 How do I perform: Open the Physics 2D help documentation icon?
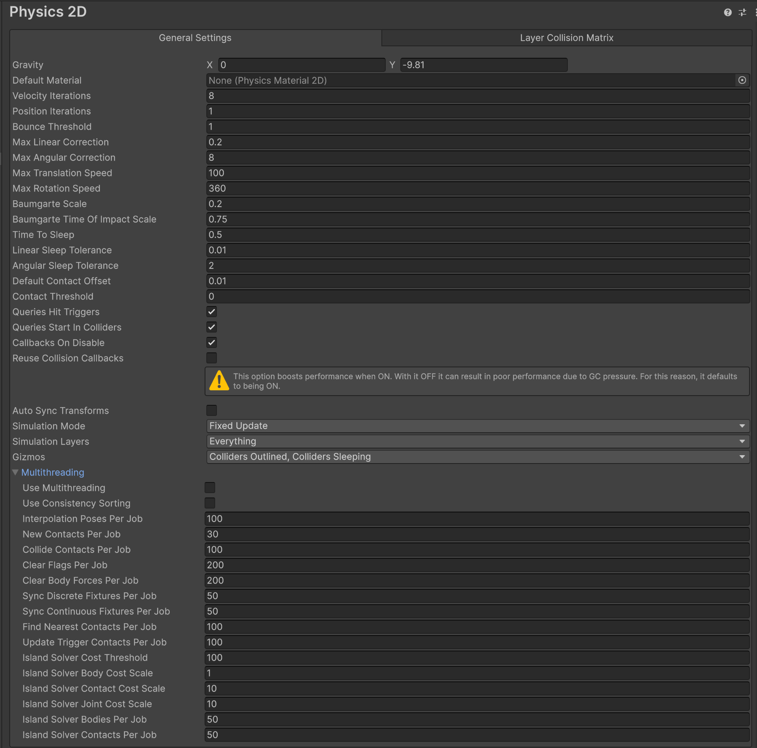pos(727,12)
